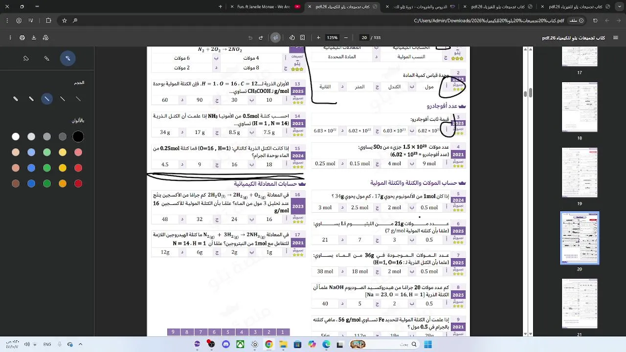
Task: Save PDF with annotations icon
Action: click(x=45, y=38)
